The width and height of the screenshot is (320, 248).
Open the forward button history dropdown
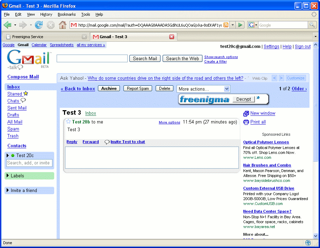[x=31, y=25]
